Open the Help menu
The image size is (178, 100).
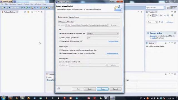coord(44,4)
